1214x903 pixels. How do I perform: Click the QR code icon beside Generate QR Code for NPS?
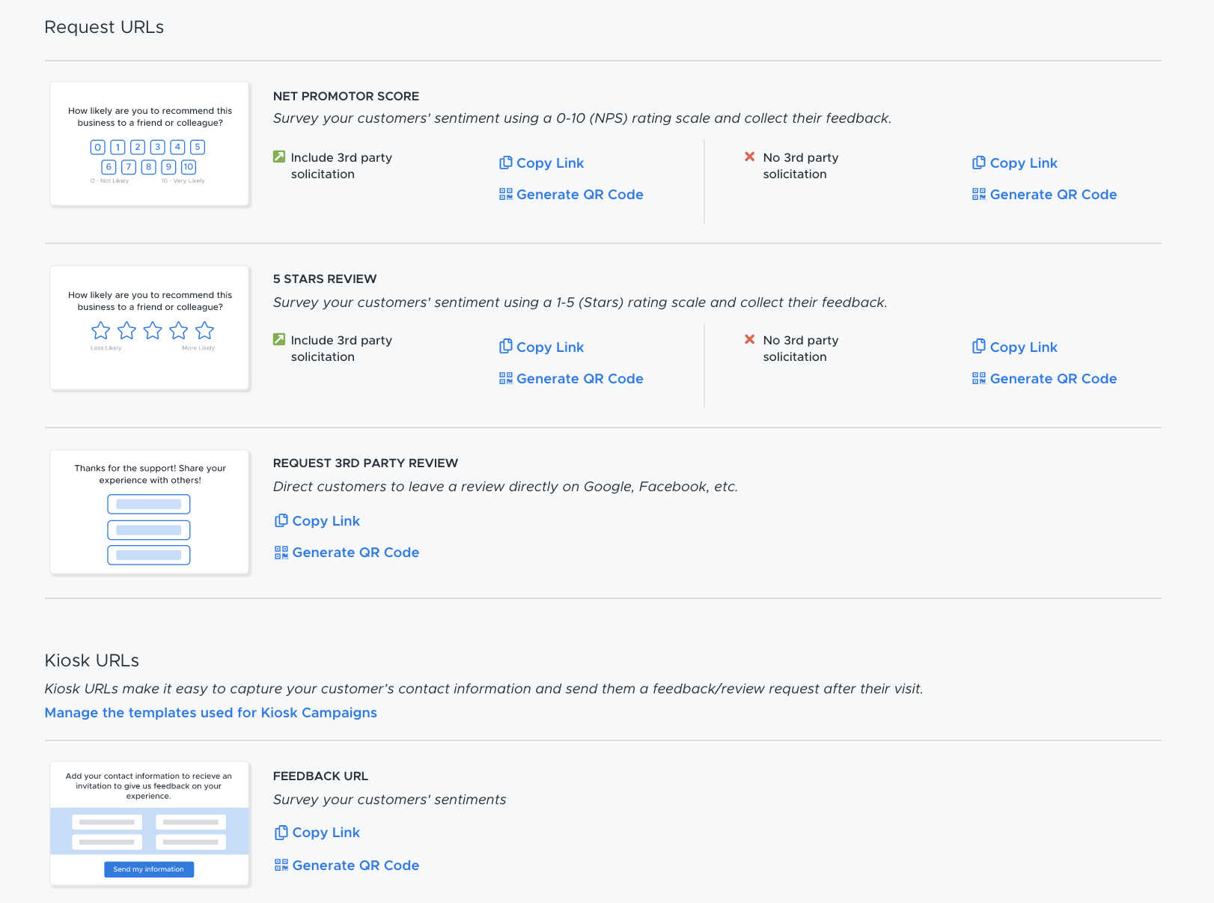pos(505,194)
